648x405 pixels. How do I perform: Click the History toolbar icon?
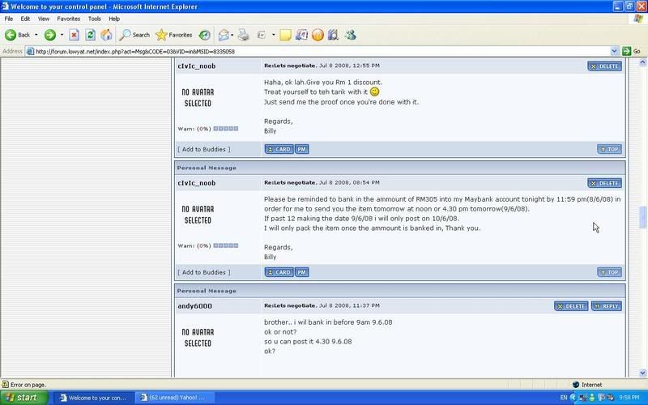click(x=205, y=35)
